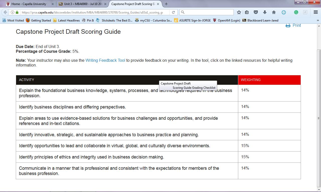Click the Pocket icon in toolbar
This screenshot has width=321, height=192.
pyautogui.click(x=256, y=12)
